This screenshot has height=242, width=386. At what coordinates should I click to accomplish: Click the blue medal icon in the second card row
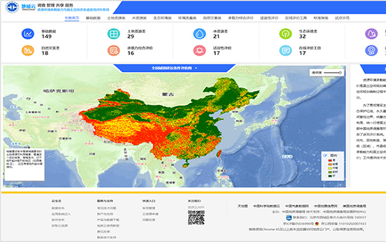371,50
